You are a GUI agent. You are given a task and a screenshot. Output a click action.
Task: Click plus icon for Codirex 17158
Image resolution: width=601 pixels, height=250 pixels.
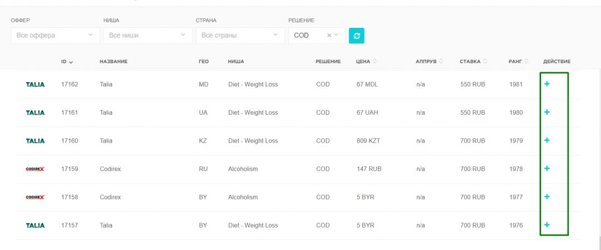[547, 197]
